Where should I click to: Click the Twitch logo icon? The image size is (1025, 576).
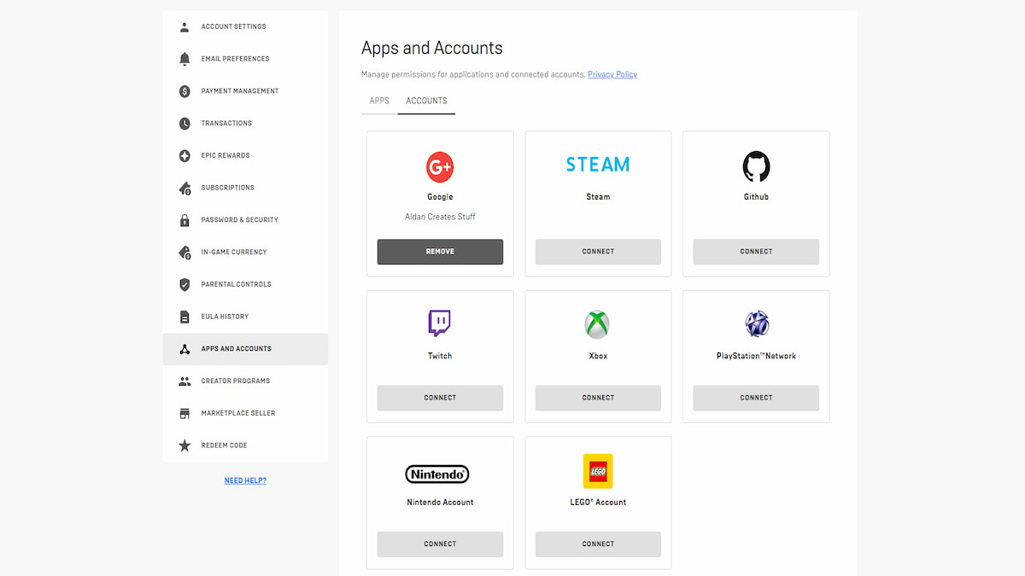point(440,323)
